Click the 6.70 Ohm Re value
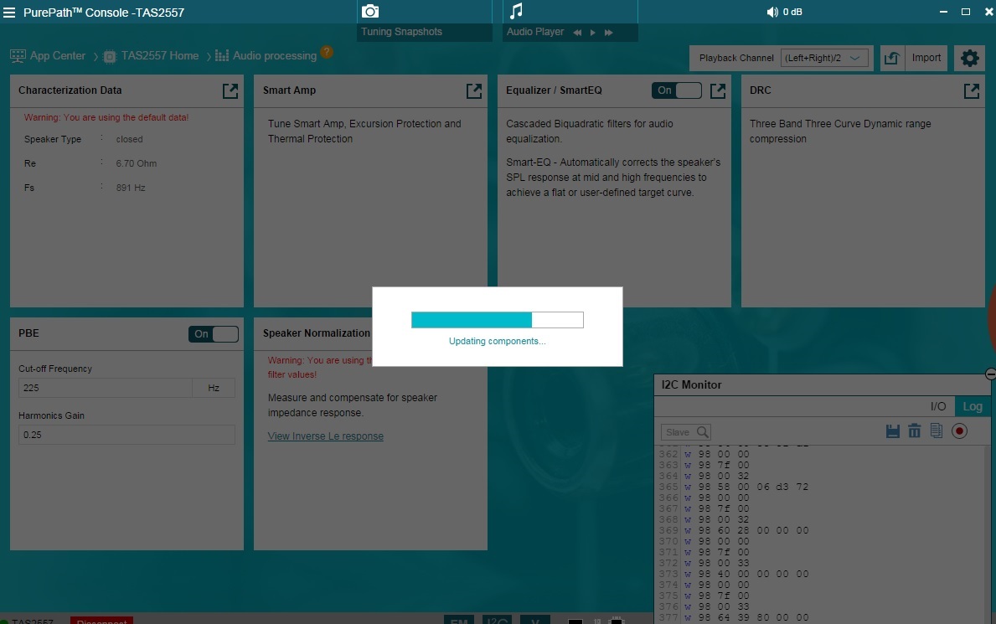This screenshot has height=624, width=996. pyautogui.click(x=136, y=163)
